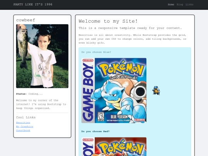Viewport: 208px width, 156px height.
Task: Click the boy holding fish profile photo
Action: pos(42,56)
